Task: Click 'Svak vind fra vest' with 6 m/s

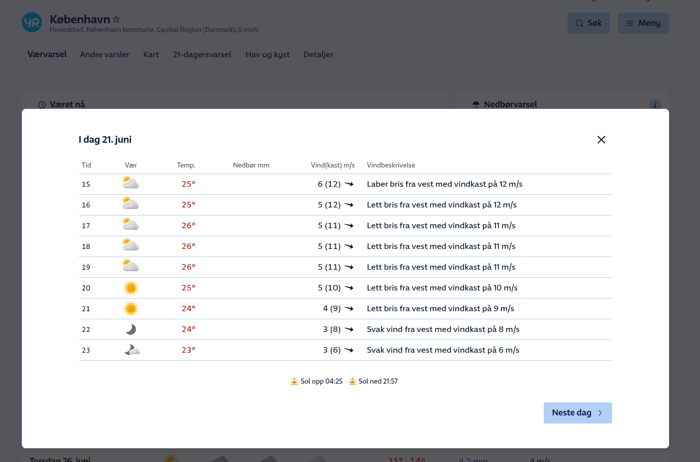Action: [443, 350]
